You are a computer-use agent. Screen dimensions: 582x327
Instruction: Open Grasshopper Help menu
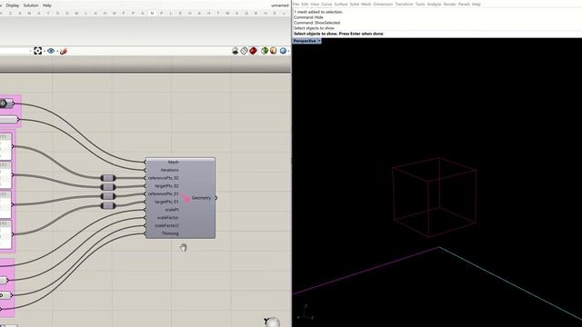(x=46, y=5)
